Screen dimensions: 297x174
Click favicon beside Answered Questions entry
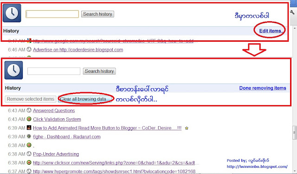[x=29, y=110]
